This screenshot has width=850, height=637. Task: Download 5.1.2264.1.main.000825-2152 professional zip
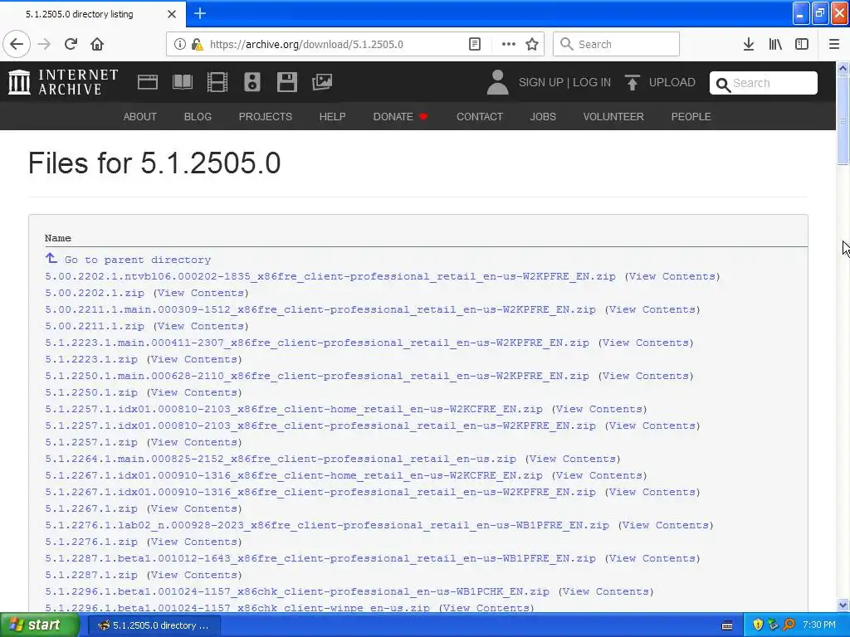(x=281, y=459)
